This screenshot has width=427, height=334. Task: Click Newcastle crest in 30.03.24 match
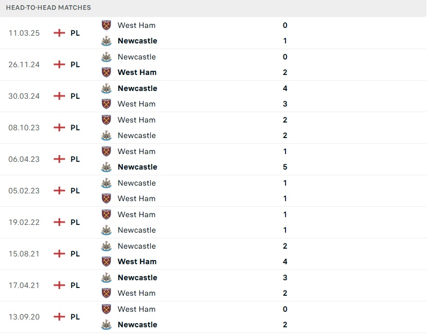[x=106, y=88]
